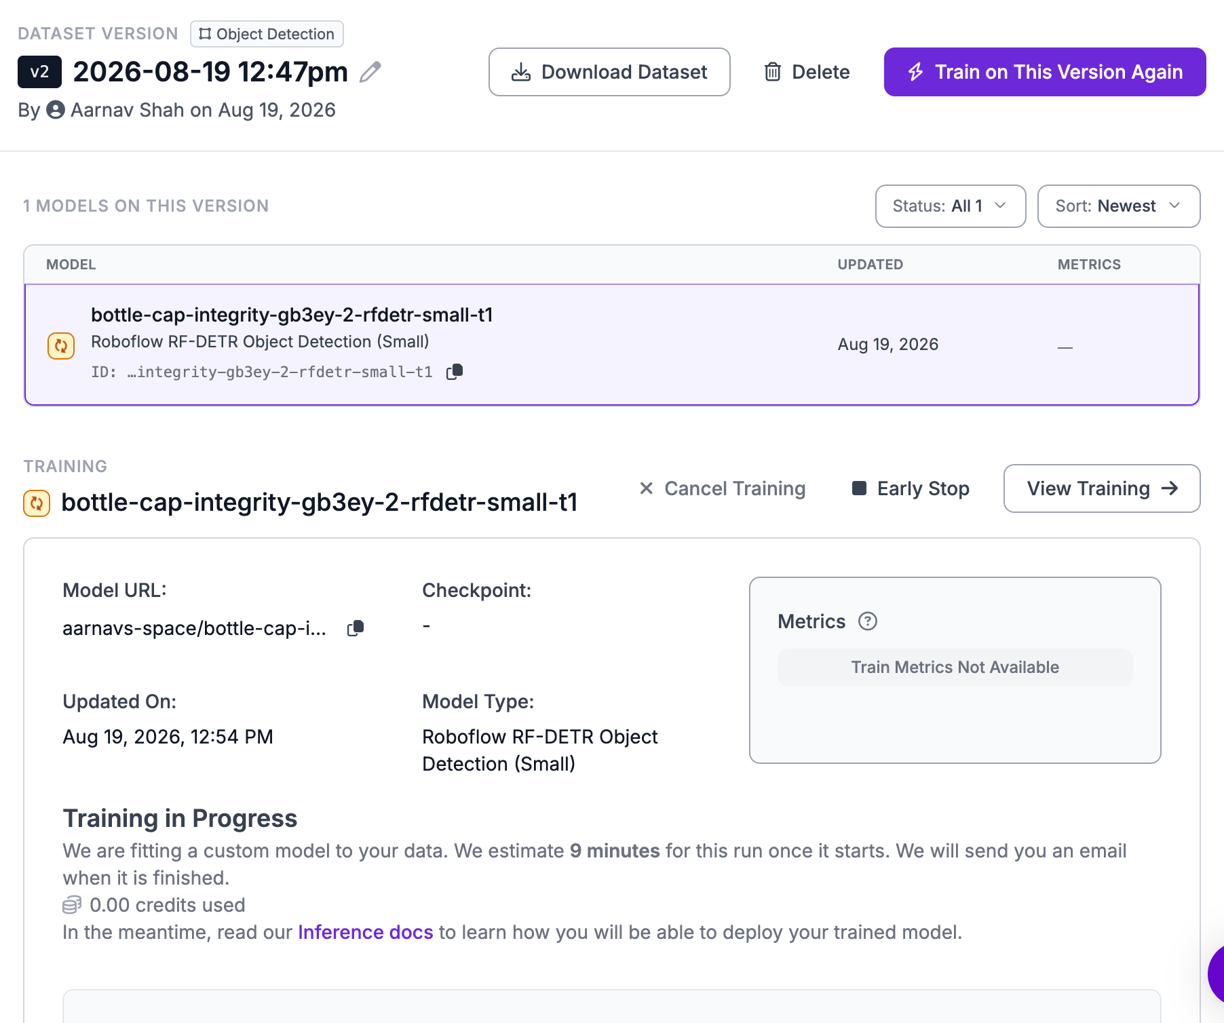Click the v2 version badge
1224x1023 pixels.
pos(40,72)
